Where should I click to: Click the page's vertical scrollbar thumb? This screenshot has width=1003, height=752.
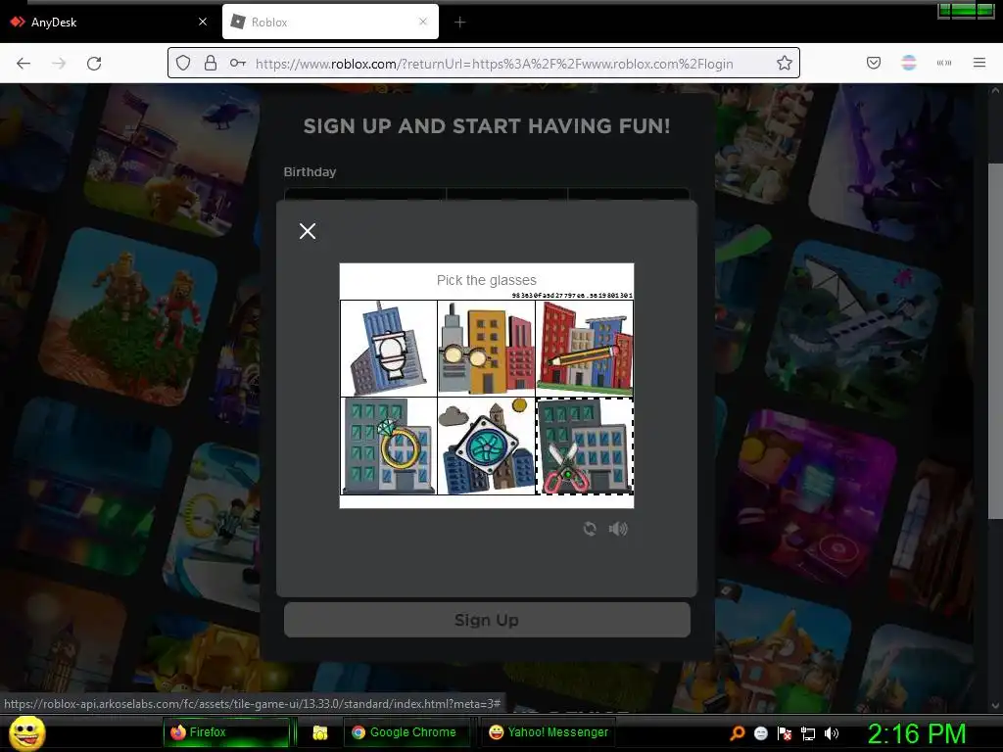point(995,341)
